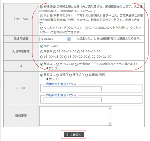Select 蝶結び noshi option
Image resolution: width=150 pixels, height=141 pixels.
(x=57, y=75)
